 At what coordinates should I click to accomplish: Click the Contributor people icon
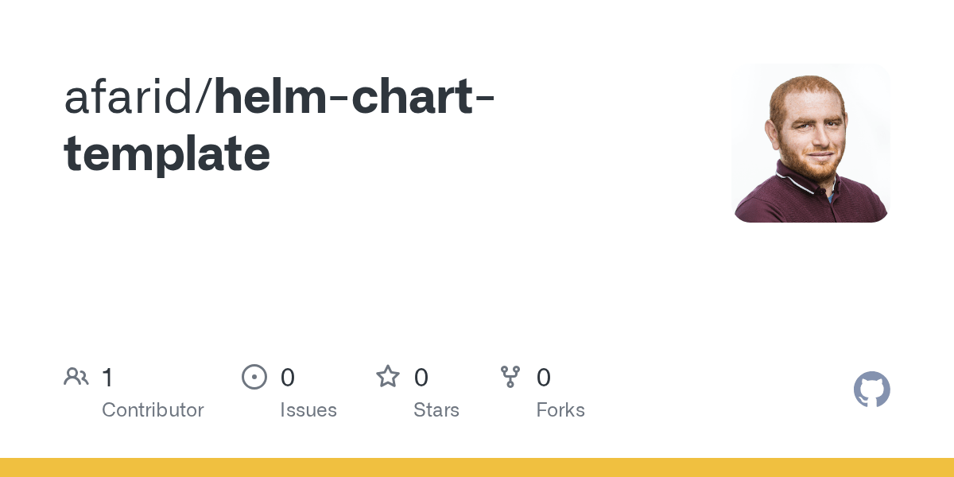coord(76,377)
